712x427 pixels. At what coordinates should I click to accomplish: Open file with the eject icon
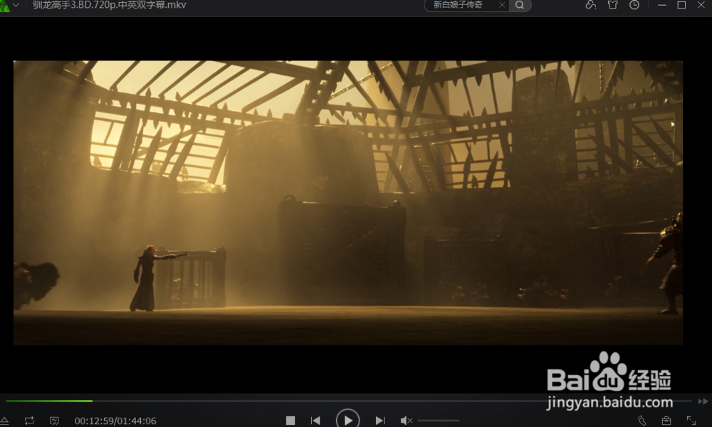(4, 421)
